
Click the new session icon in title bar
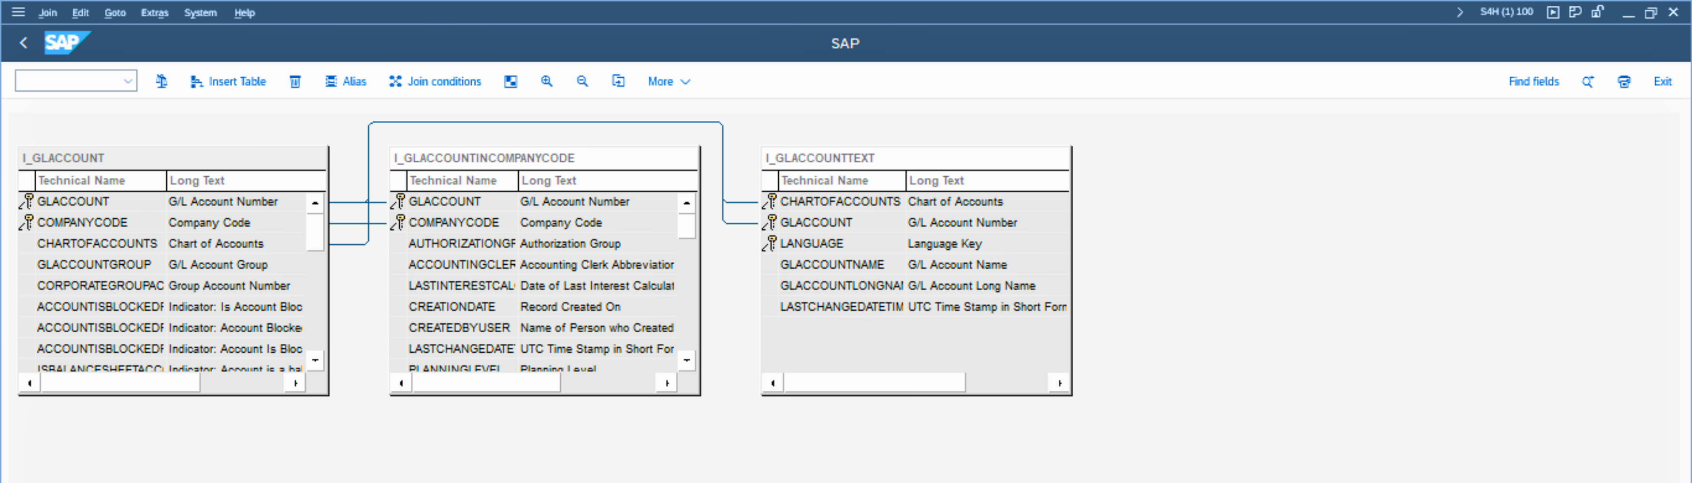(x=1575, y=12)
